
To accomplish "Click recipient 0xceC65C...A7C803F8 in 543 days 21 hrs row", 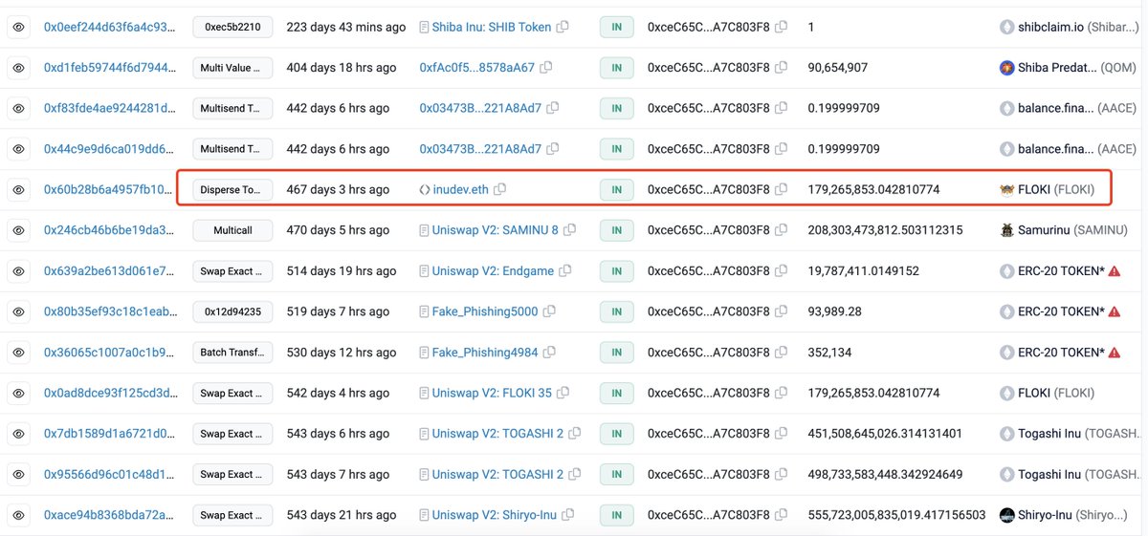I will point(709,515).
